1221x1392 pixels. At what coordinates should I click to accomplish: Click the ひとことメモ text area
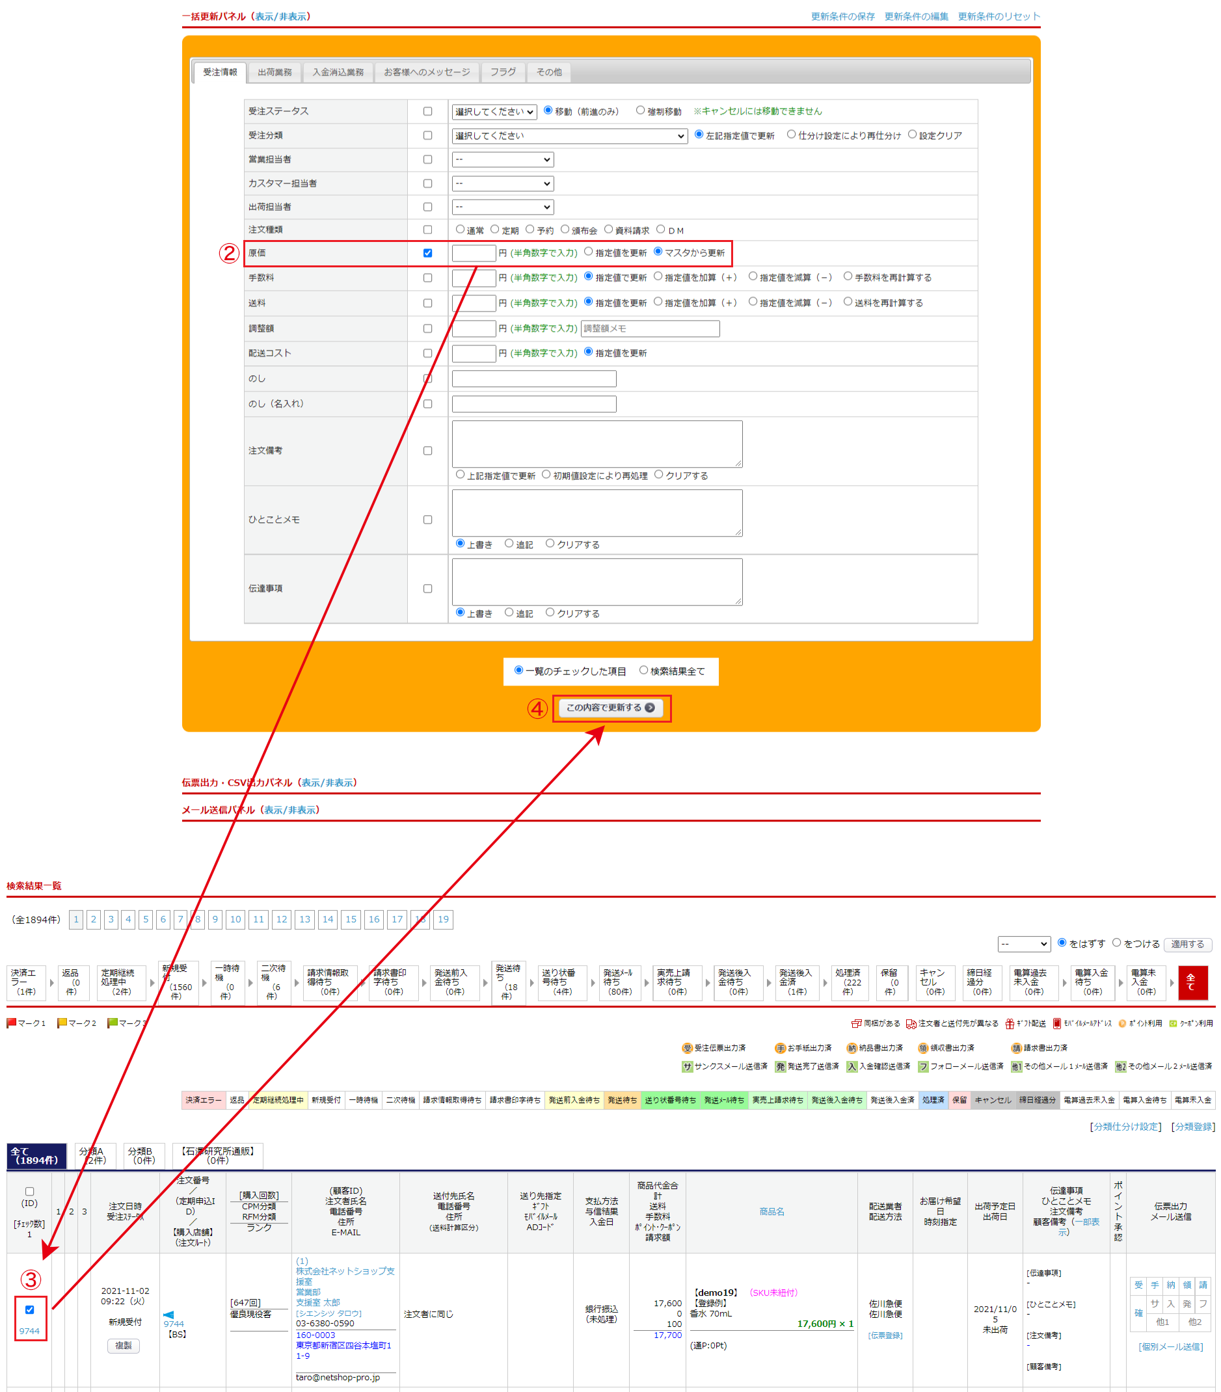tap(597, 513)
